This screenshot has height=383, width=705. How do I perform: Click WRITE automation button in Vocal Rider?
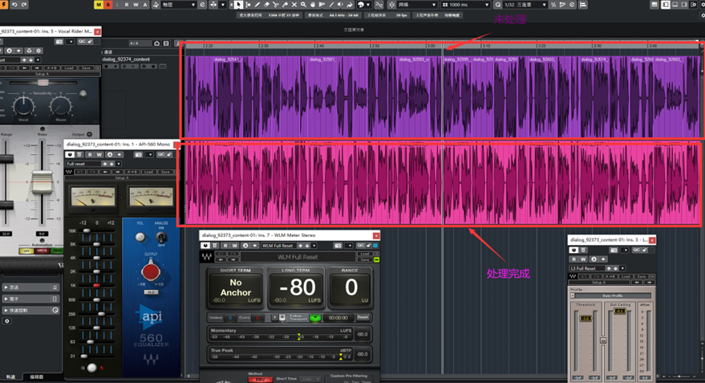(42, 251)
